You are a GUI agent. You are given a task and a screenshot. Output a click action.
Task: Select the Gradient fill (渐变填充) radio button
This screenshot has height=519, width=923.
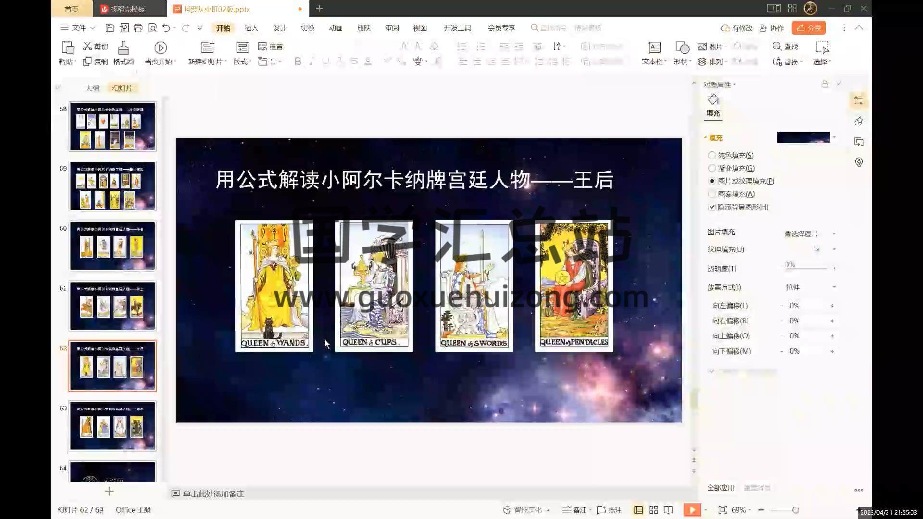point(712,168)
